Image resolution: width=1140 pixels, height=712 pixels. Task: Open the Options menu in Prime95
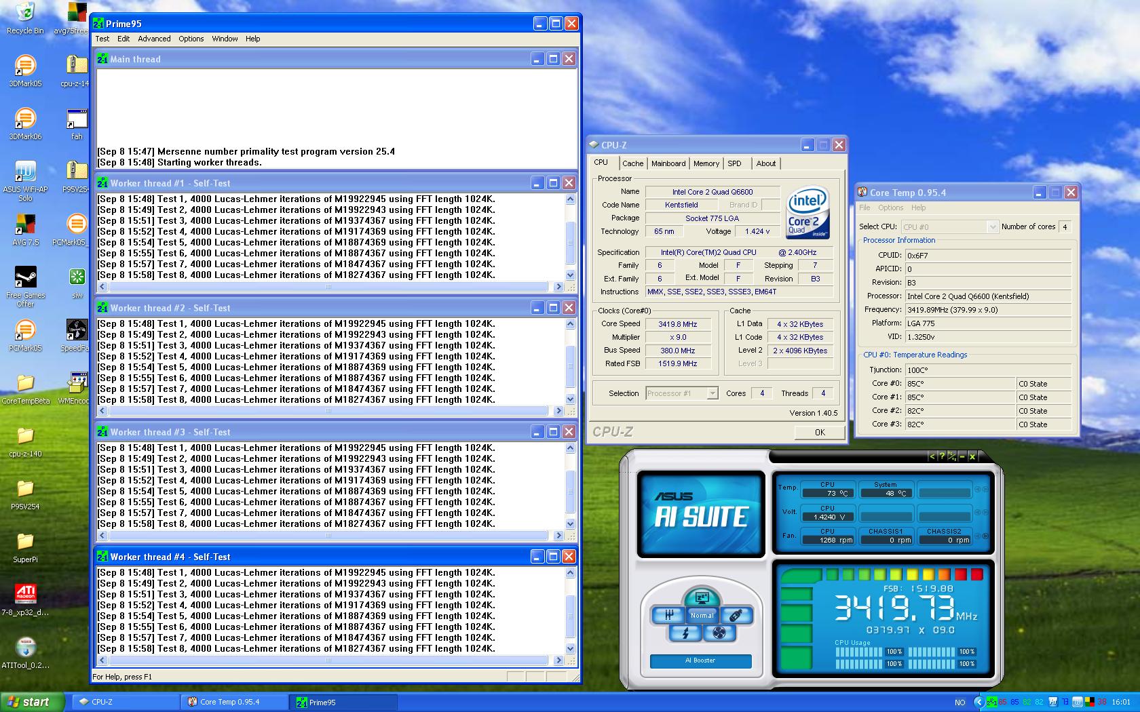191,39
